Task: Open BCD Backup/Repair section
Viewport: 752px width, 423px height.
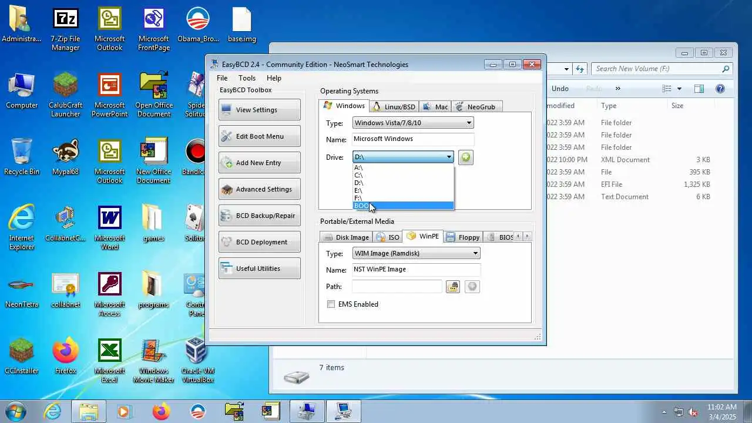Action: 259,216
